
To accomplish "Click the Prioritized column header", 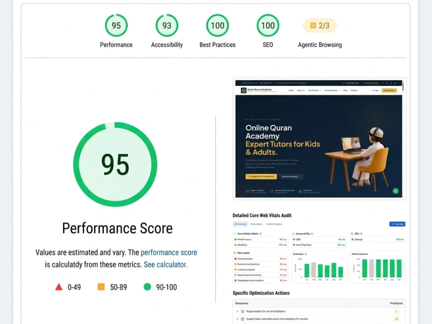I will click(396, 303).
